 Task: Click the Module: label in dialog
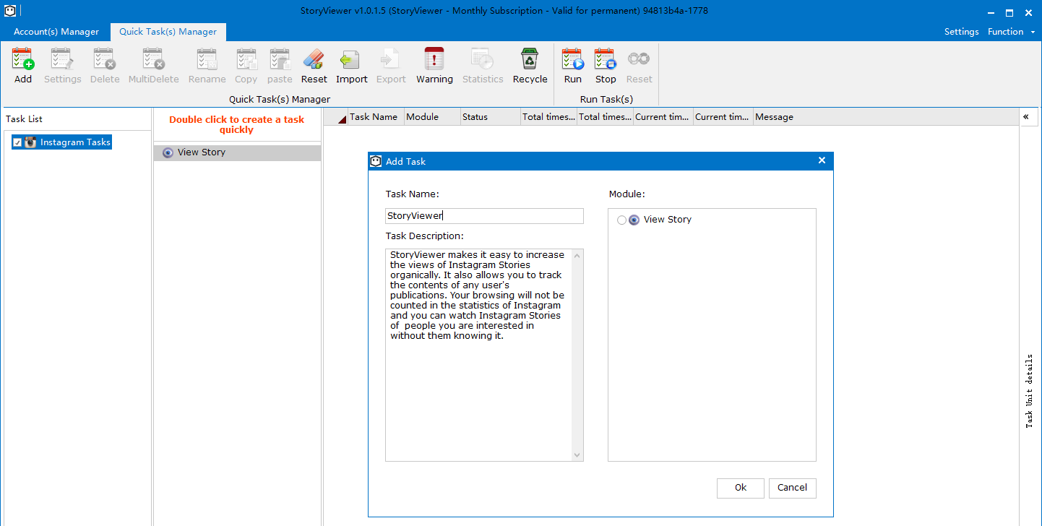pyautogui.click(x=627, y=194)
